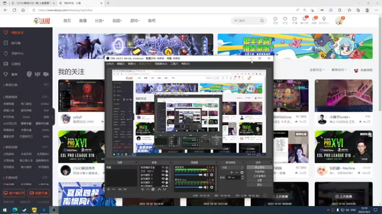Open desktop audio settings gear in OBS mixer
This screenshot has width=382, height=214.
coord(212,175)
